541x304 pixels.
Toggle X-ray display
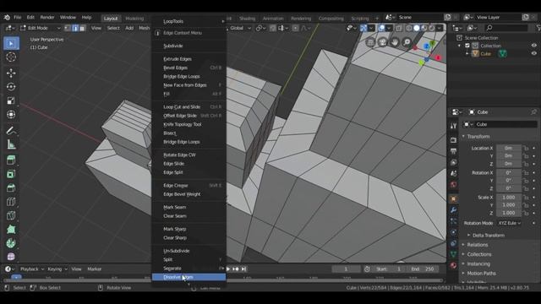click(x=398, y=28)
